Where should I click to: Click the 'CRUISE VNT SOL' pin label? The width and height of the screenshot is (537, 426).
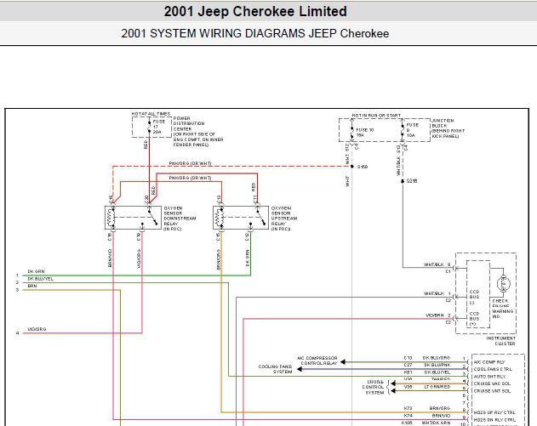[492, 391]
